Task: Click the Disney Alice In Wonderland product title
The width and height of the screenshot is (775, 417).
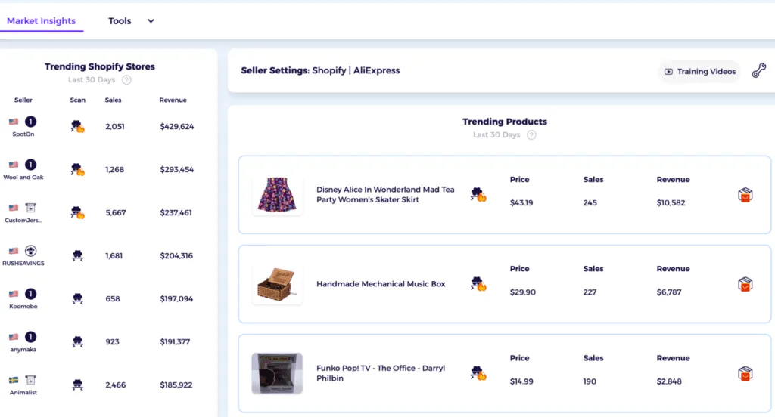Action: tap(385, 194)
